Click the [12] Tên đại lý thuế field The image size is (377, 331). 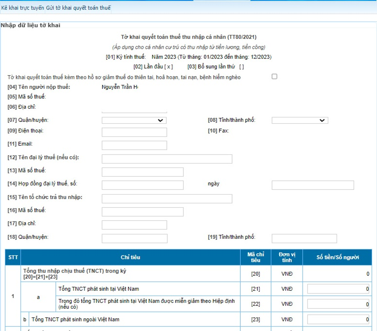(x=167, y=159)
